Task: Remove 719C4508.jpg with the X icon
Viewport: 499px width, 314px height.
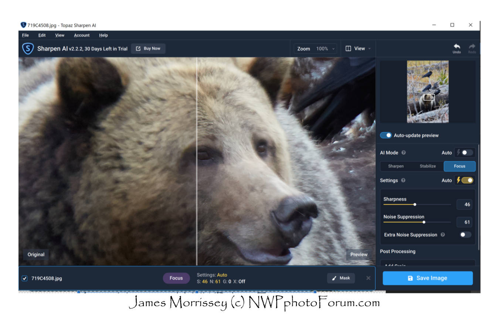Action: coord(368,278)
